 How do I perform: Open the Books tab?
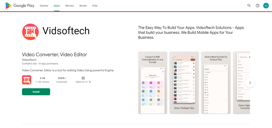(83, 6)
